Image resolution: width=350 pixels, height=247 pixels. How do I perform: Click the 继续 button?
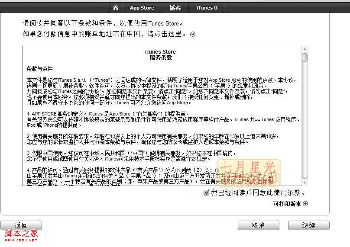click(309, 225)
